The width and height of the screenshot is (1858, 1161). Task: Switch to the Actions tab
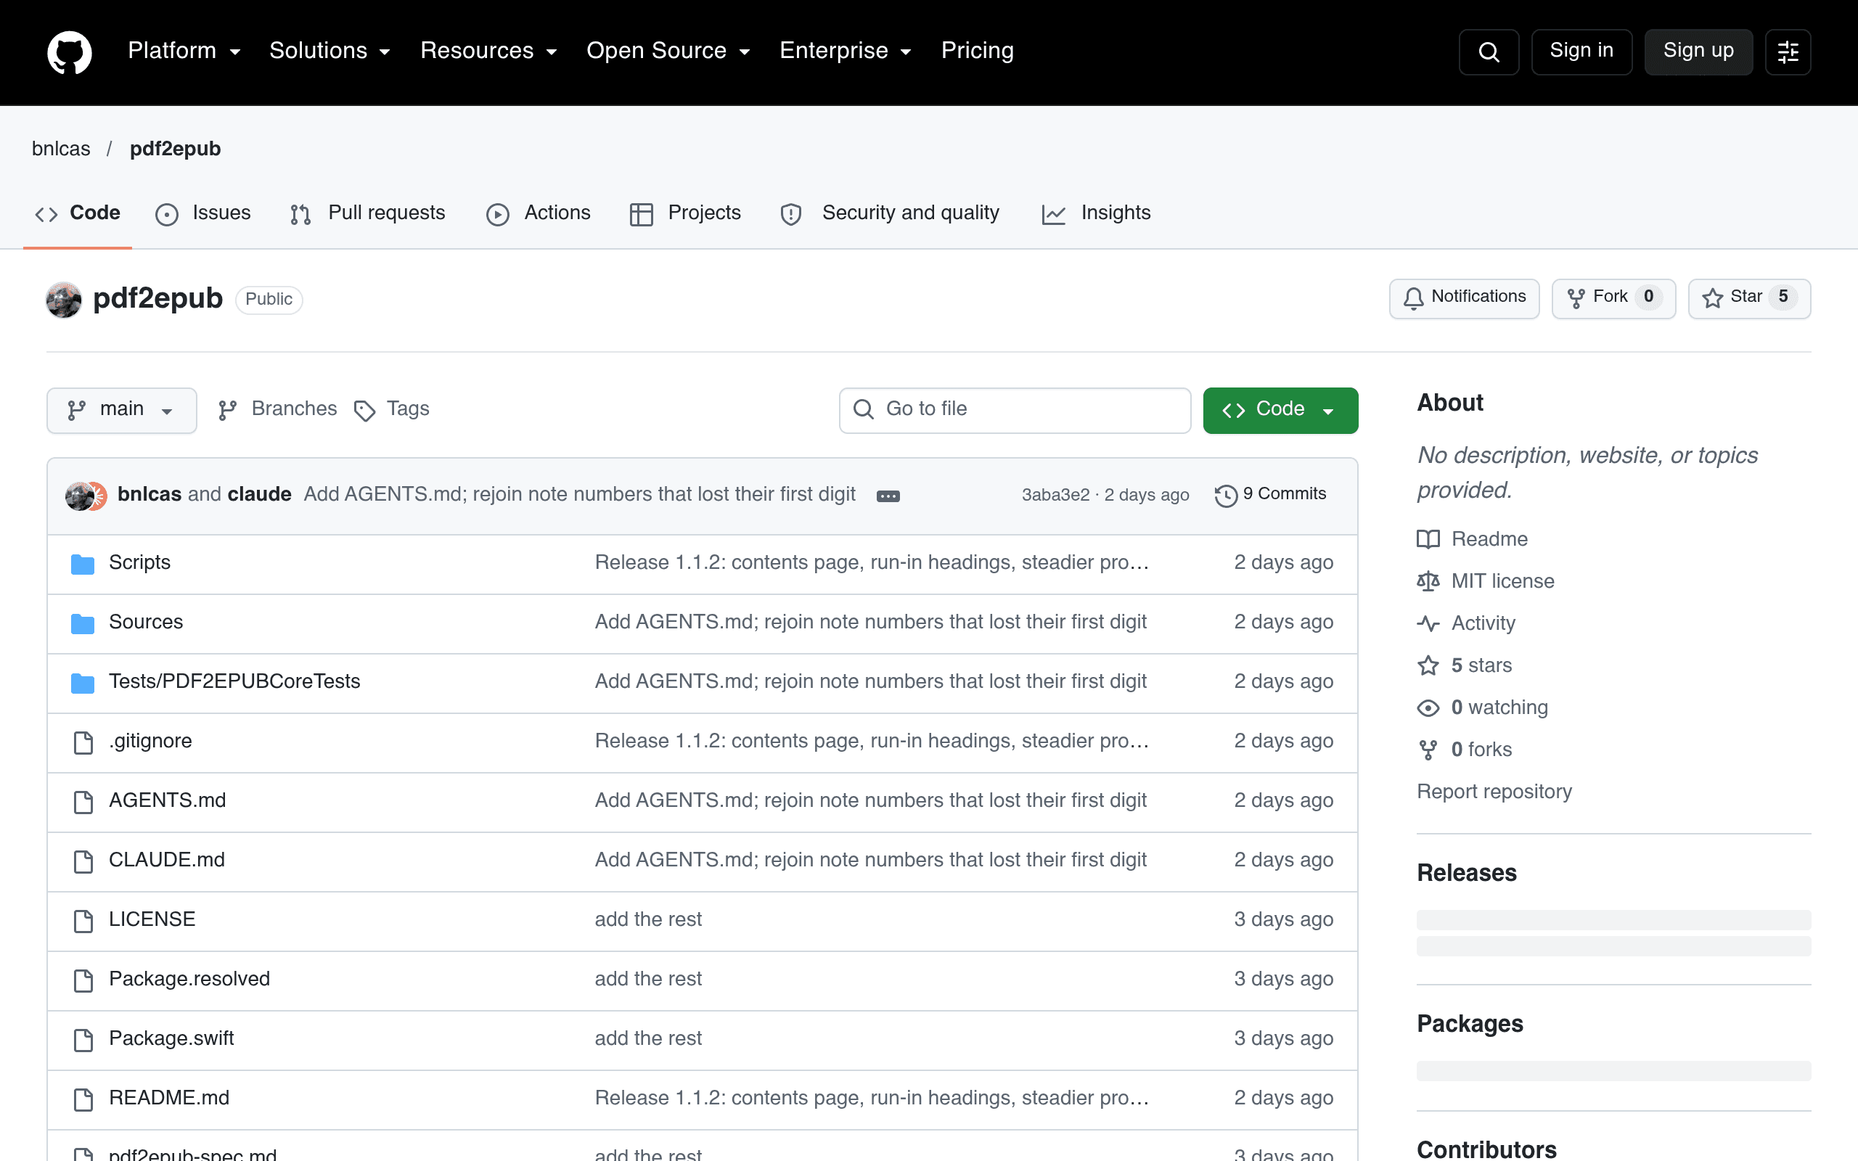tap(539, 213)
